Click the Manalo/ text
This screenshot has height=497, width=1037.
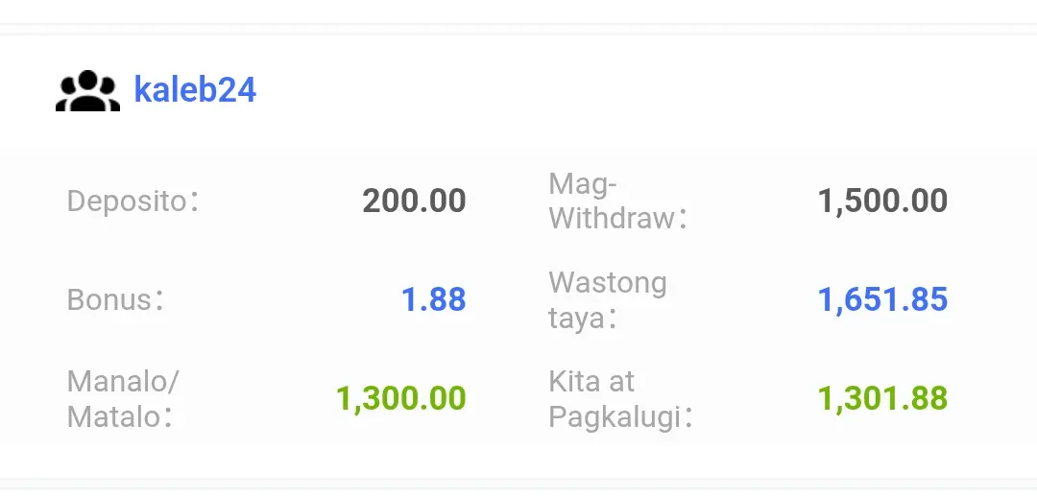point(123,381)
